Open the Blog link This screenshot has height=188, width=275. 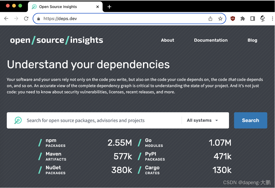[252, 40]
